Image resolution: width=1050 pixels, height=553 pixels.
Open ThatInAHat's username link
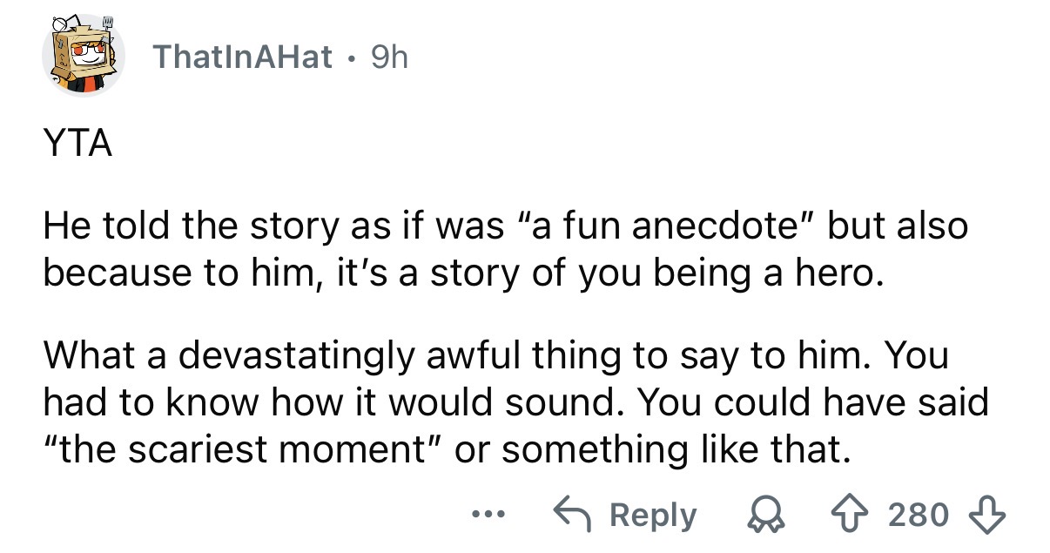point(244,57)
